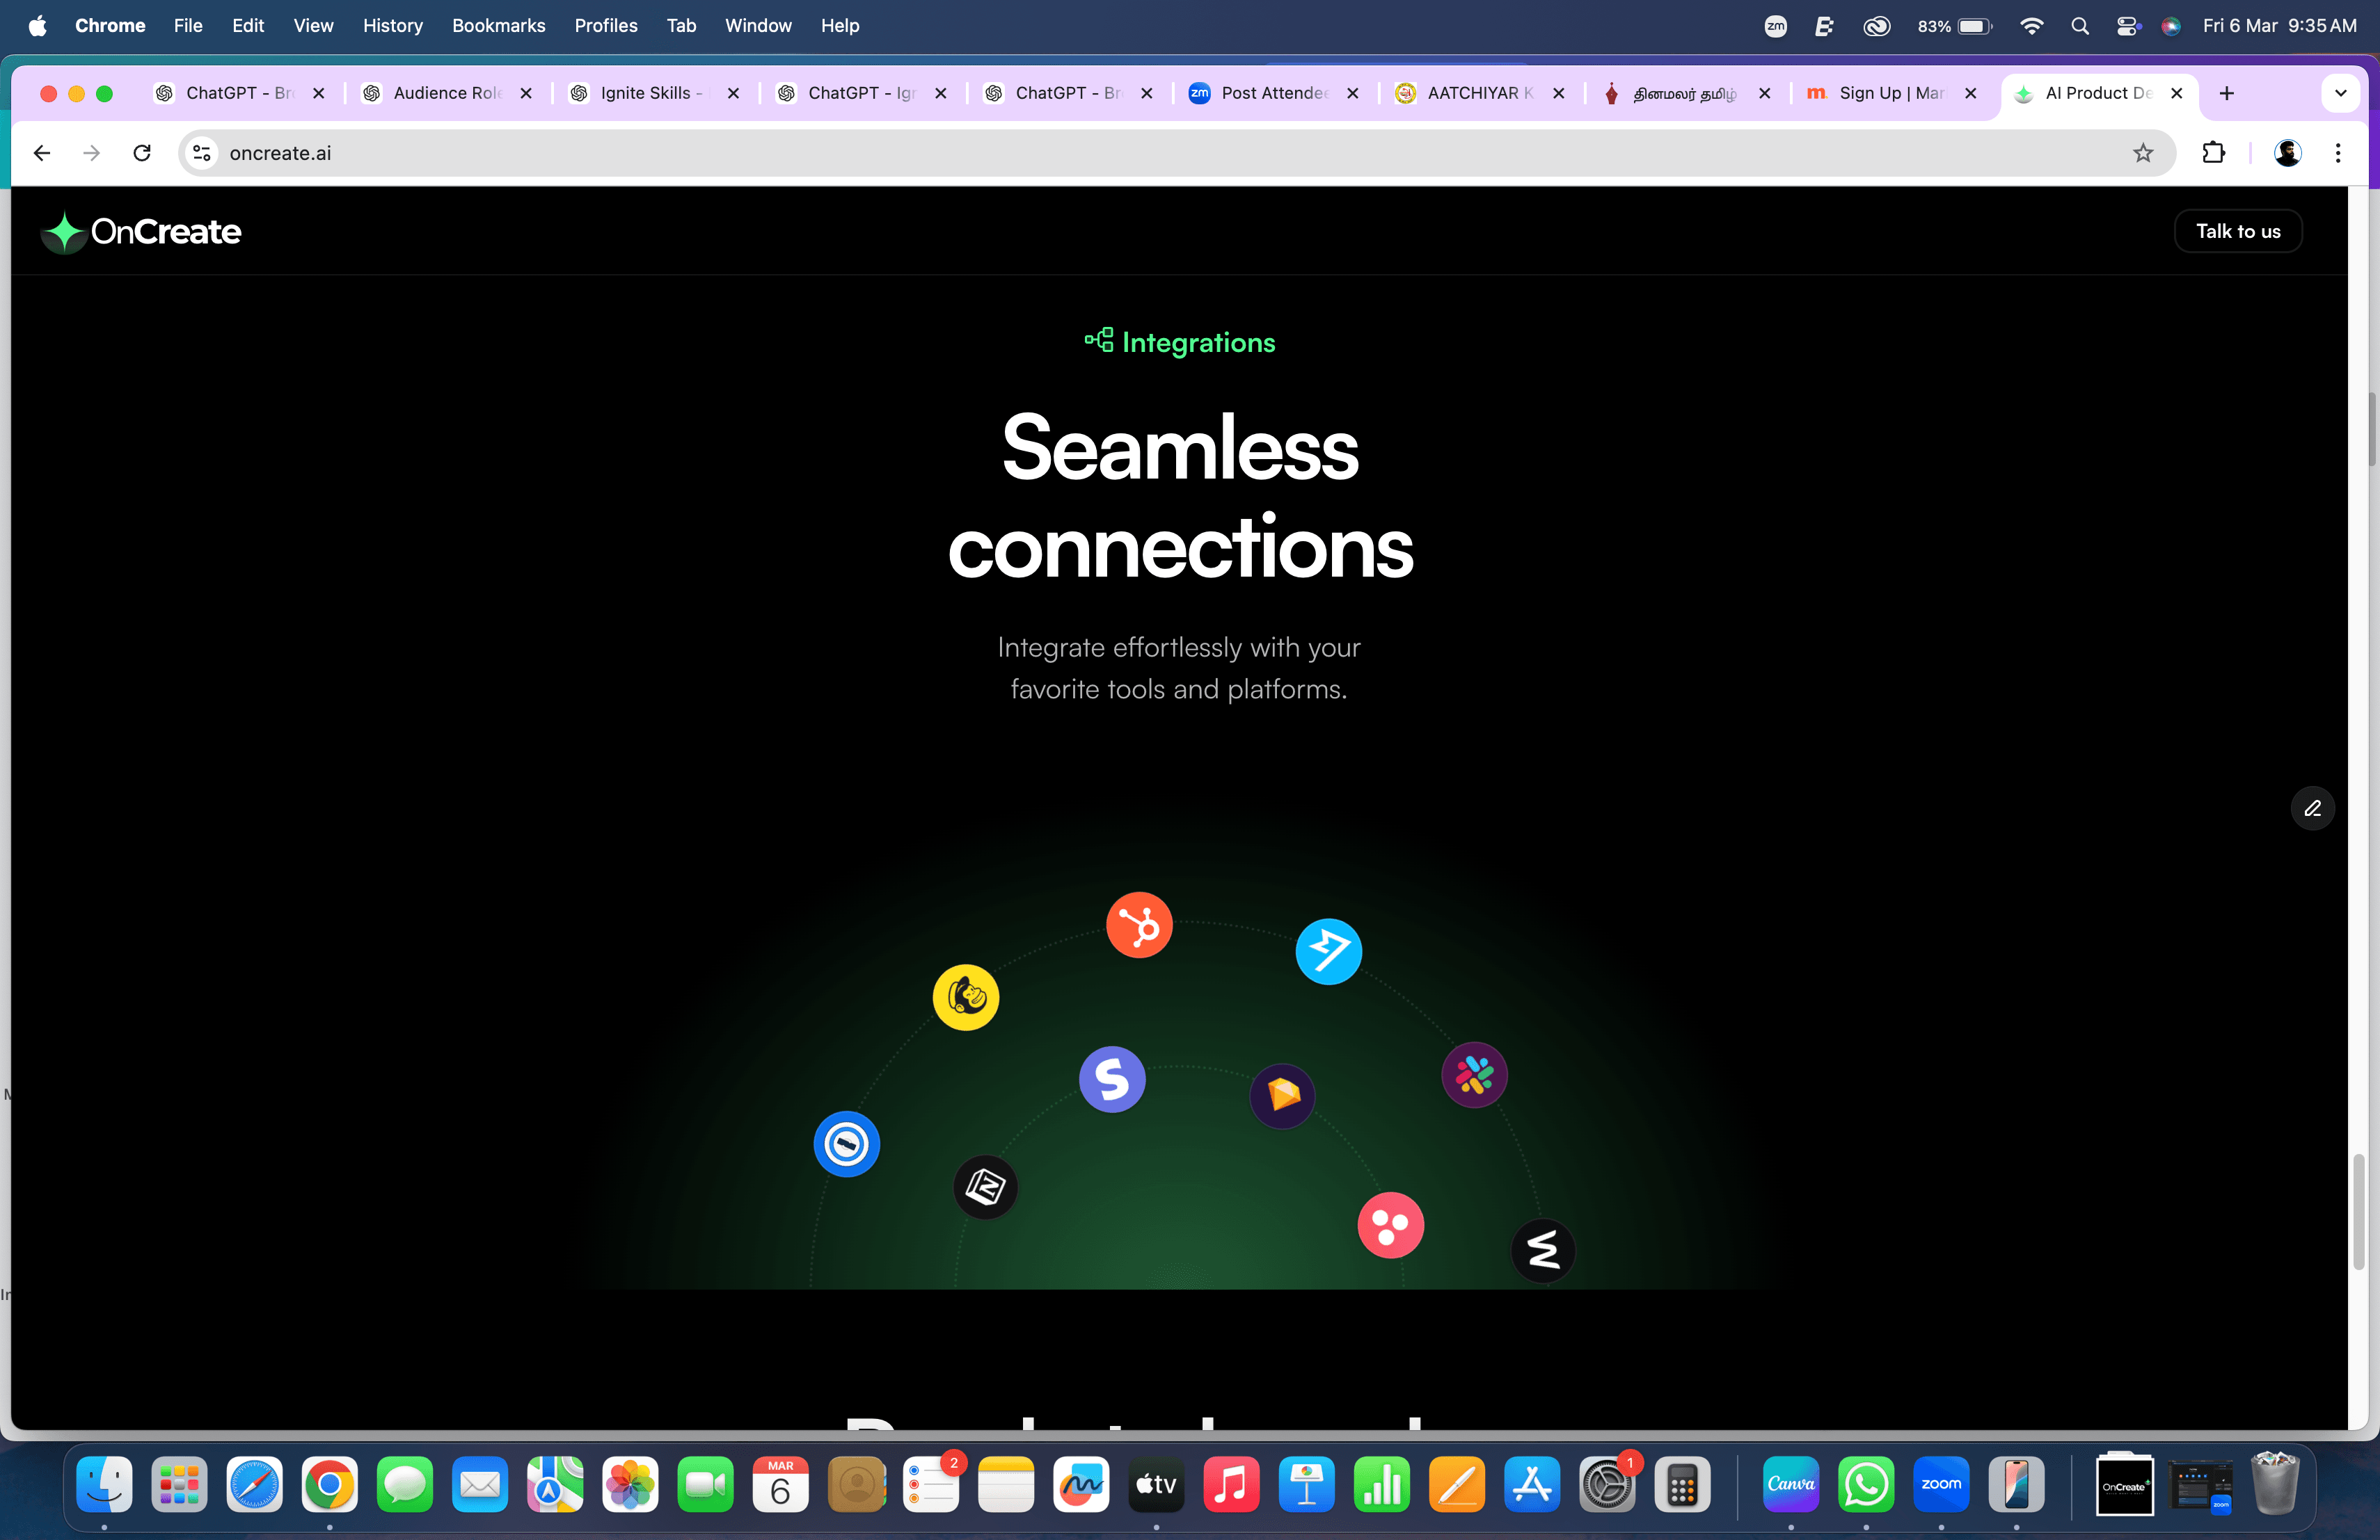The height and width of the screenshot is (1540, 2380).
Task: Open the Chrome extensions puzzle icon
Action: tap(2214, 152)
